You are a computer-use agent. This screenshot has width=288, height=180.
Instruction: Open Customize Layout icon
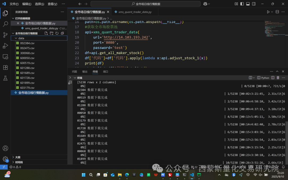pyautogui.click(x=236, y=4)
